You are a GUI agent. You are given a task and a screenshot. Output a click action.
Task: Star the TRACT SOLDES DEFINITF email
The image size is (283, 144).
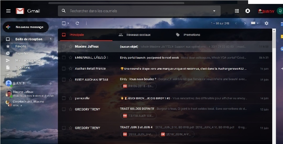70,109
